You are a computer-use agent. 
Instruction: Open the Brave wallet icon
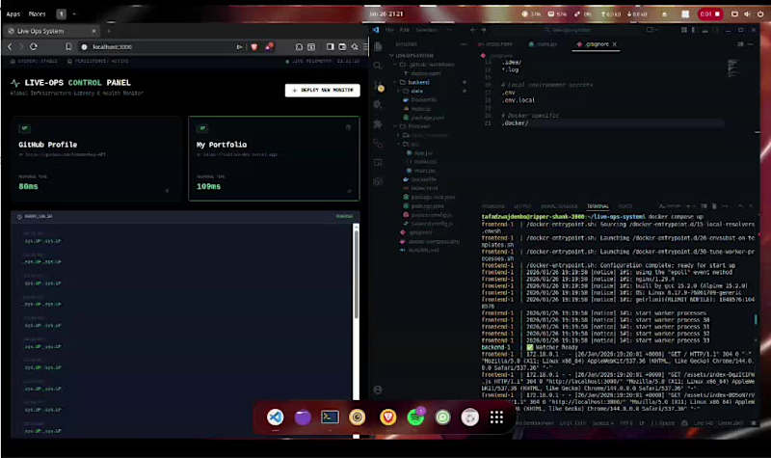(x=342, y=46)
